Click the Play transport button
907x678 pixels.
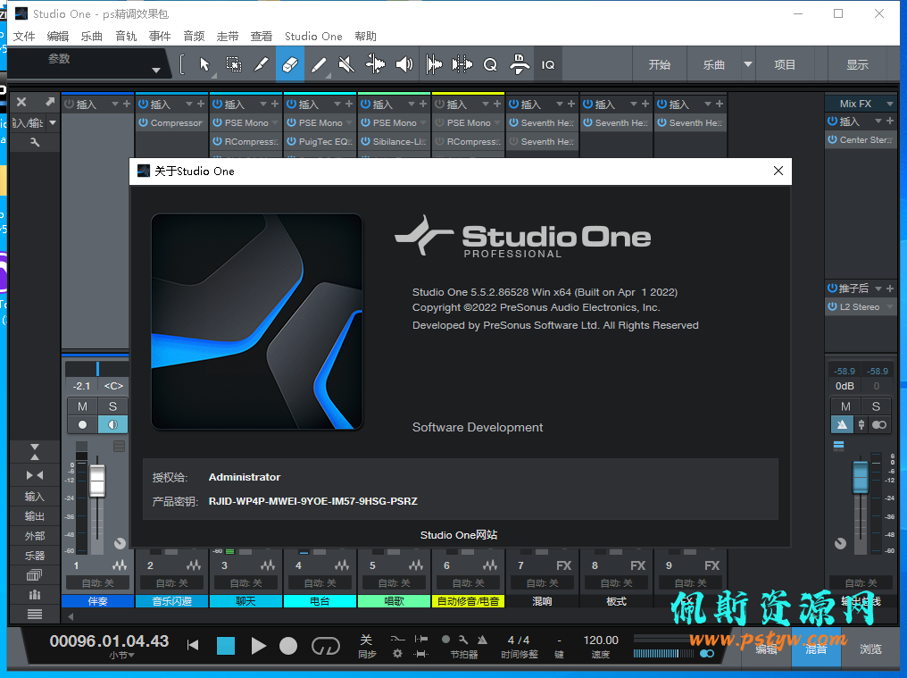(x=258, y=645)
